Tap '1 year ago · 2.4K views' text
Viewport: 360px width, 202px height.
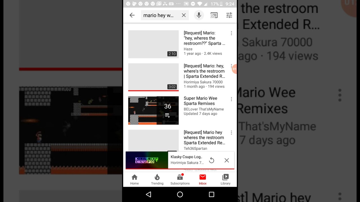coord(203,54)
